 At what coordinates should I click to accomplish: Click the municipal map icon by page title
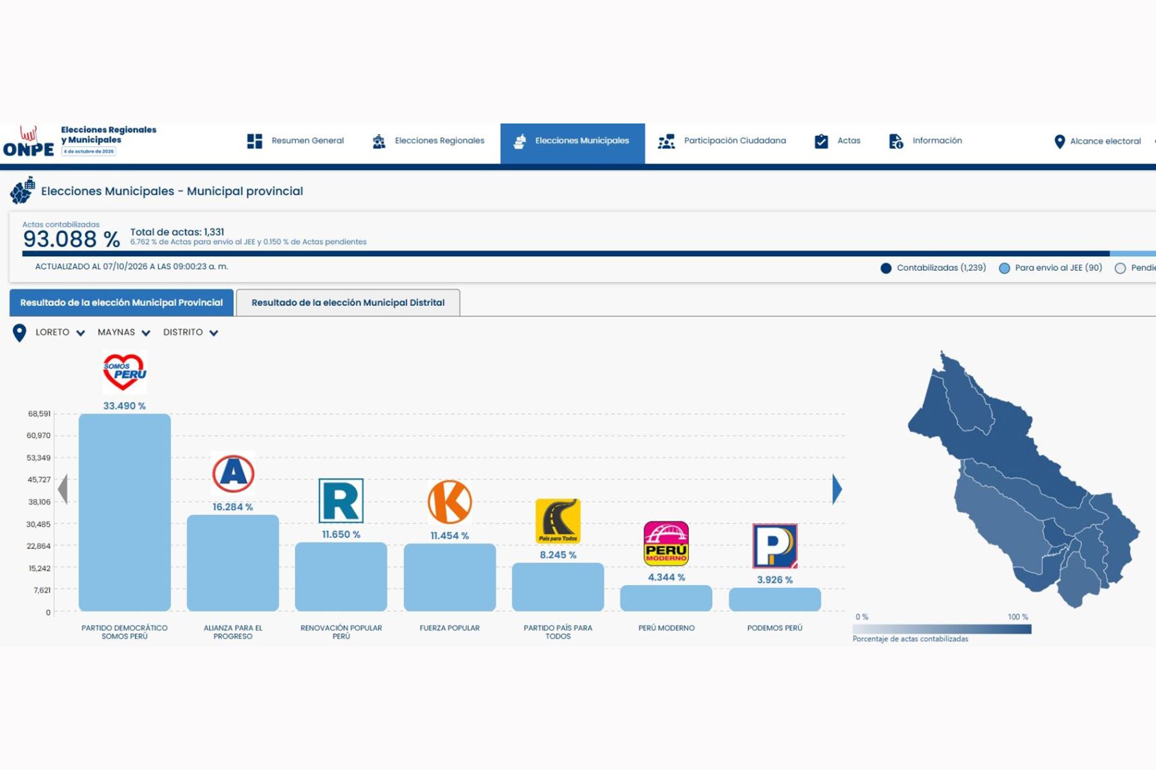point(22,191)
